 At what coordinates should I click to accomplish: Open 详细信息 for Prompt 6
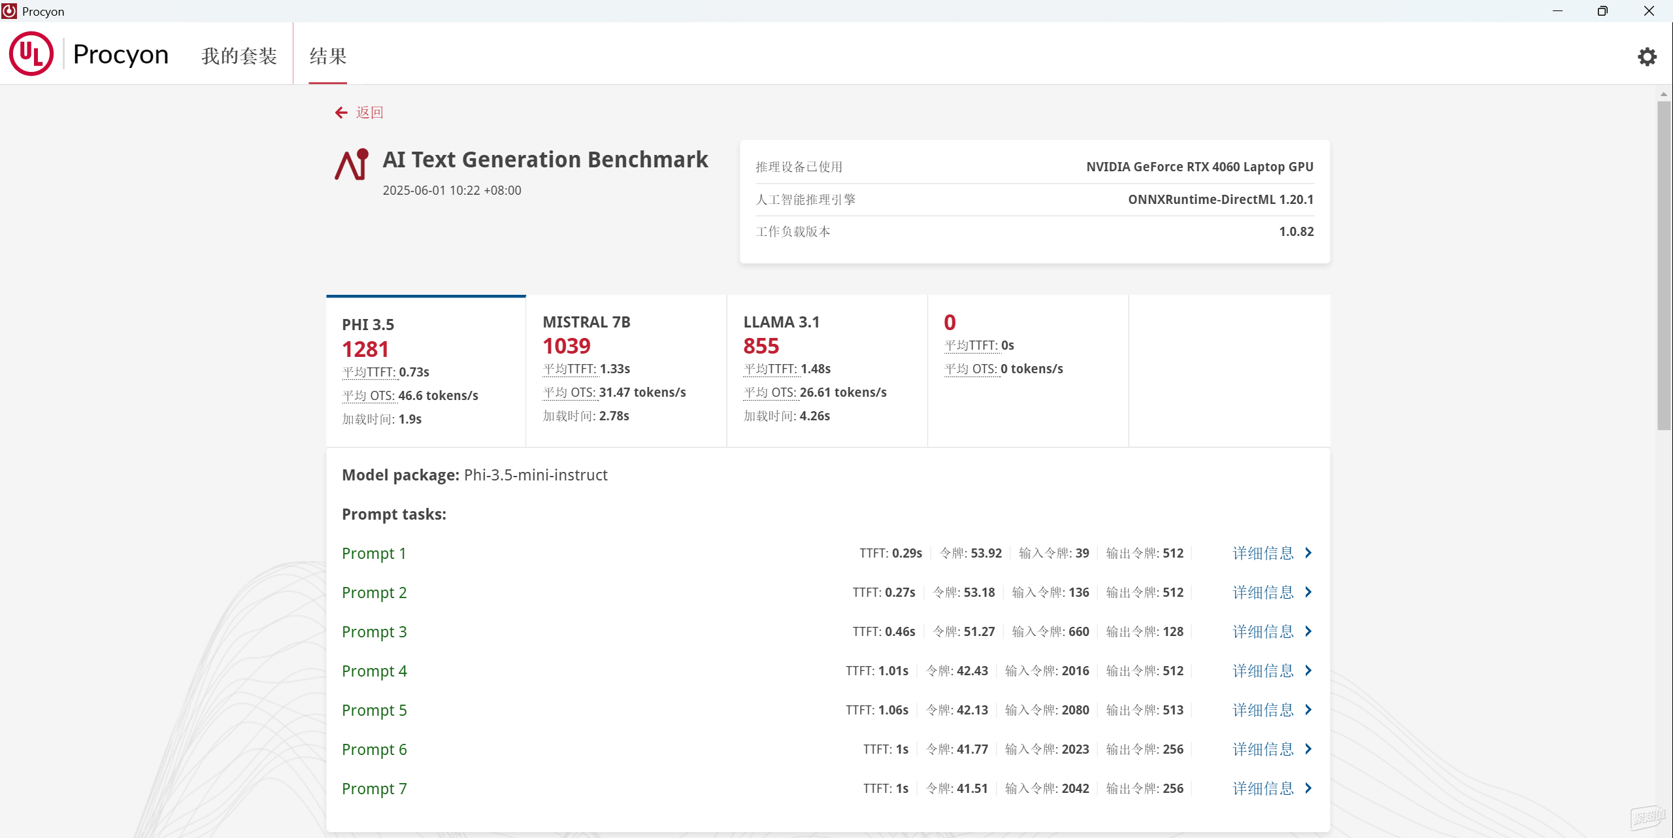[1263, 749]
